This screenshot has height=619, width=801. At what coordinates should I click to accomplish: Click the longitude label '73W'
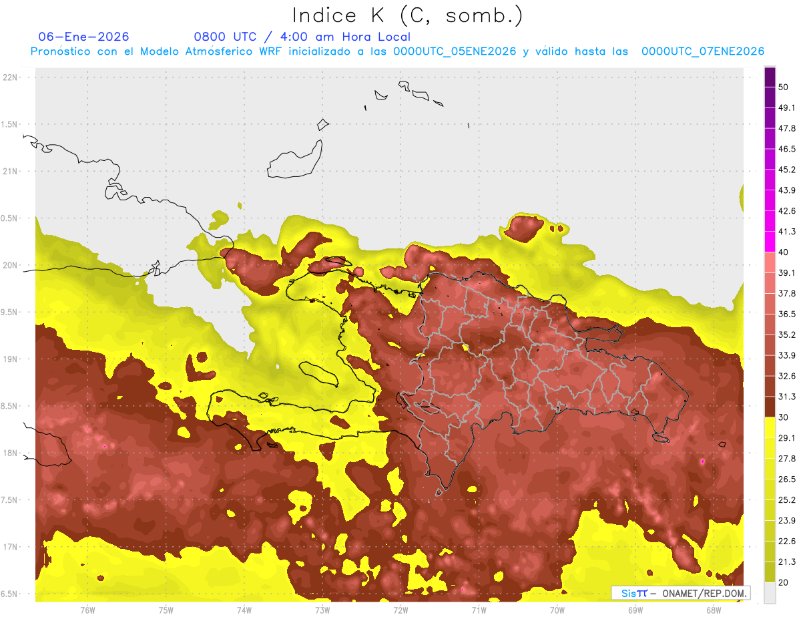point(322,610)
